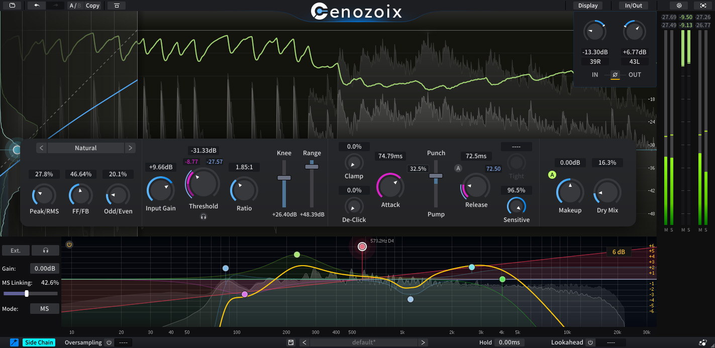Click the input pan field 39R
Viewport: 715px width, 348px height.
595,62
